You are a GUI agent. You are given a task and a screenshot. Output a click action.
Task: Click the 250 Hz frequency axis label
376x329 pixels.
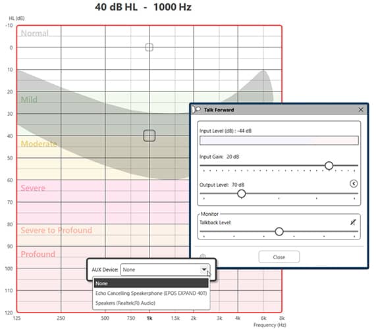pos(61,318)
